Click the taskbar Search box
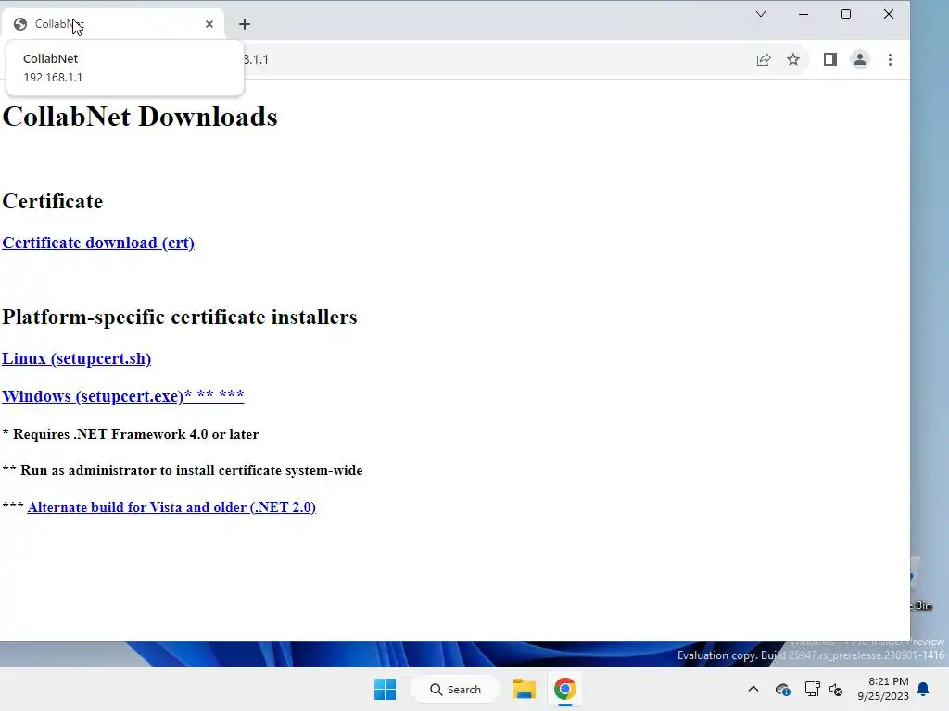 [x=456, y=689]
